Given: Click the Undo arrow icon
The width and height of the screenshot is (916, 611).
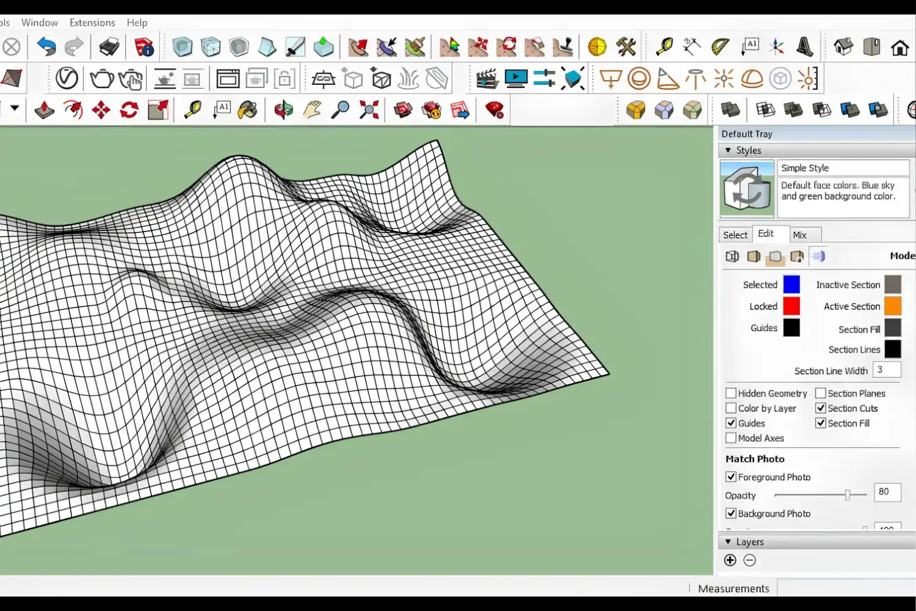Looking at the screenshot, I should [x=46, y=46].
